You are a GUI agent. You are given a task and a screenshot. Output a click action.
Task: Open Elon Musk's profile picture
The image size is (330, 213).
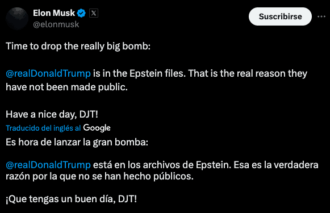(17, 18)
